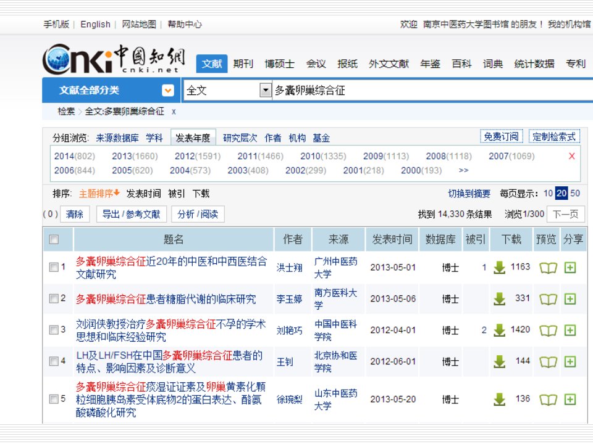
Task: Click the CNKI 中国知网 logo
Action: coord(114,59)
